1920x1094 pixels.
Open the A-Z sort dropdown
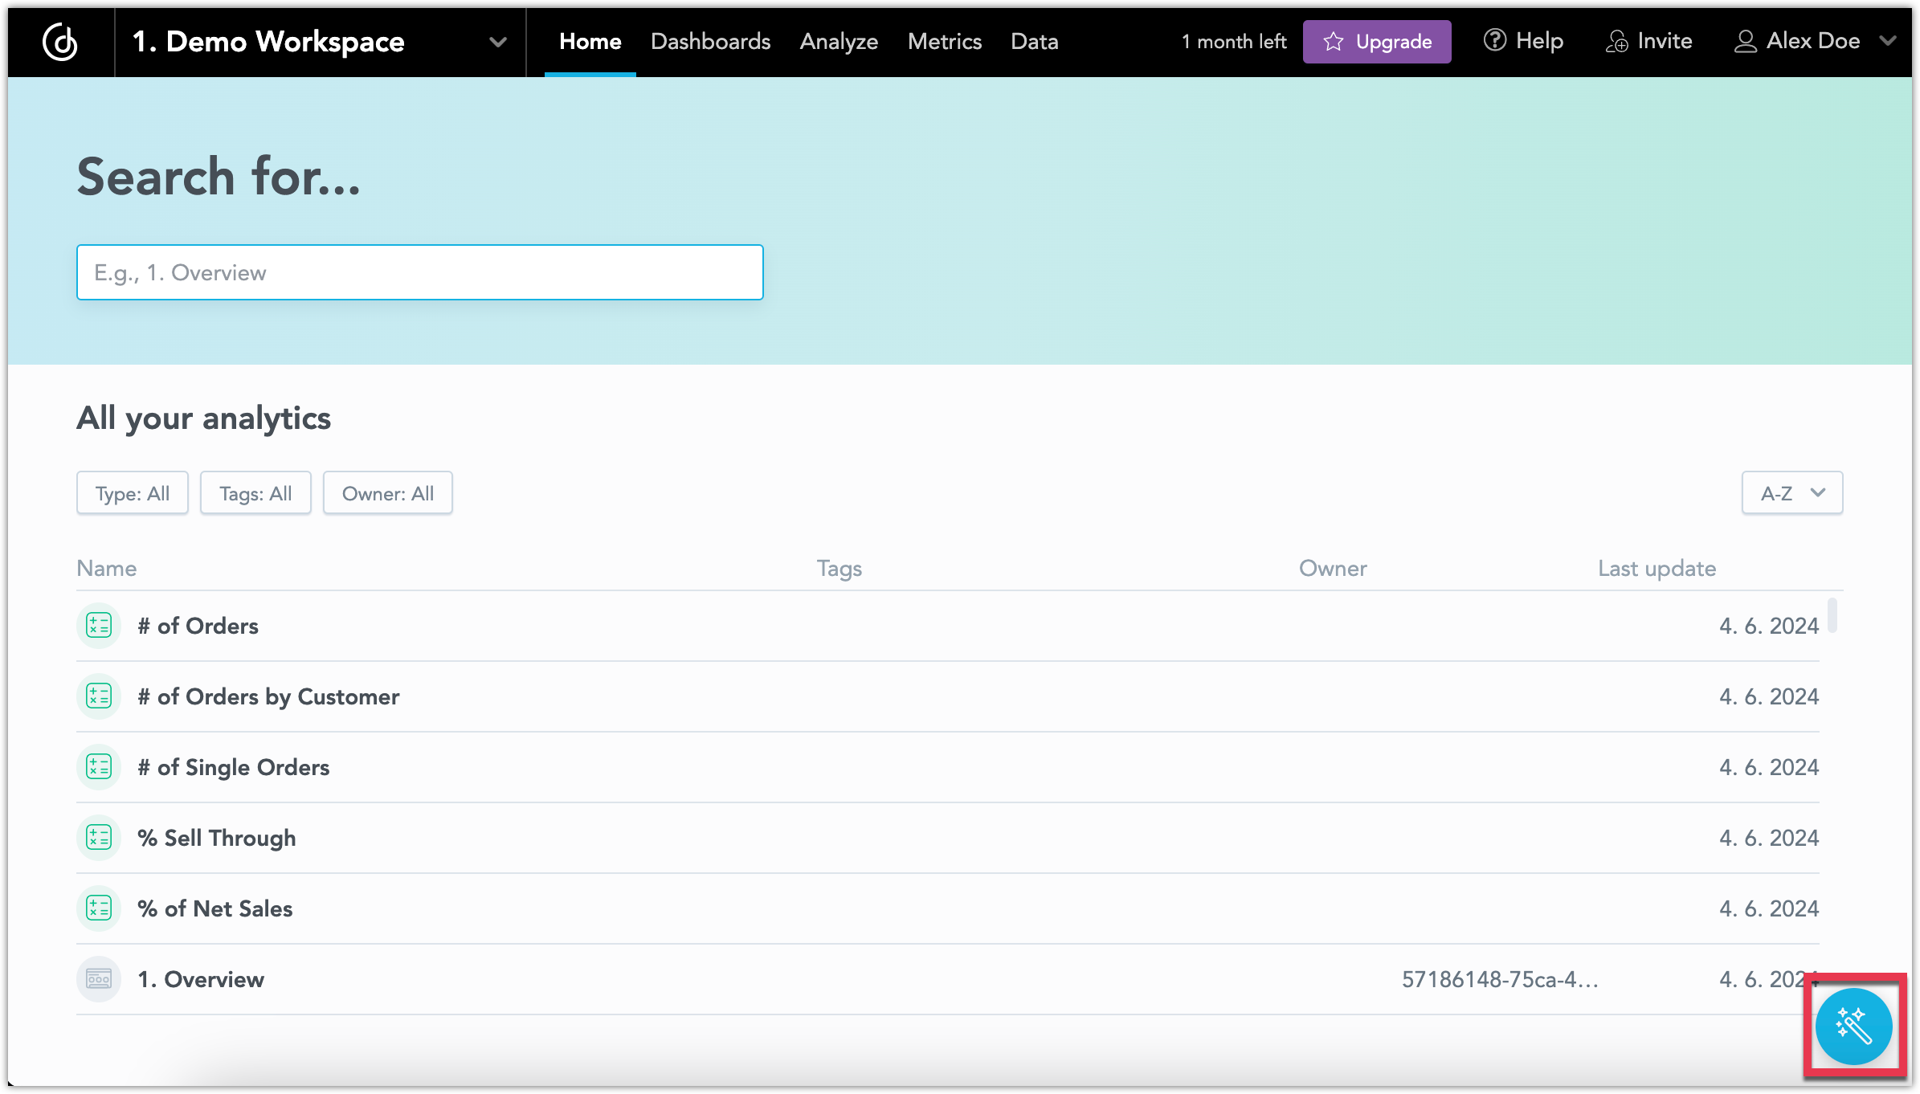[x=1792, y=492]
